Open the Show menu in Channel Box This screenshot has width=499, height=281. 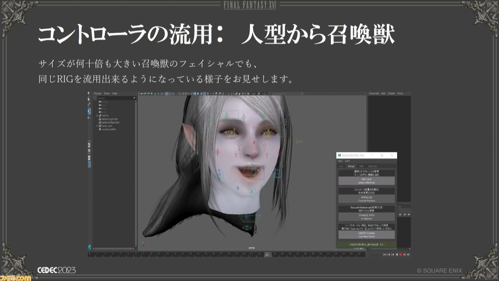[x=400, y=94]
